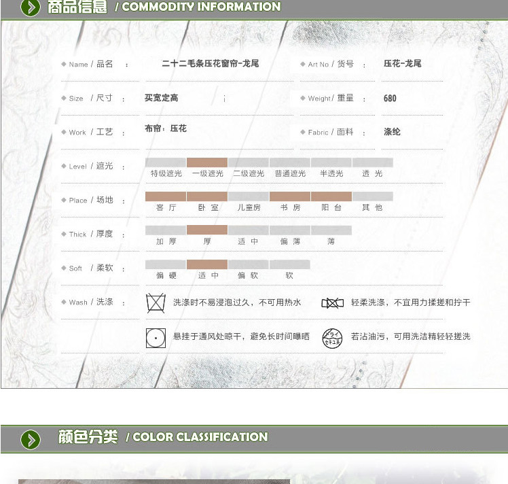Screen dimensions: 508x484
Task: Click the COMMODITY INFORMATION section title
Action: [200, 7]
